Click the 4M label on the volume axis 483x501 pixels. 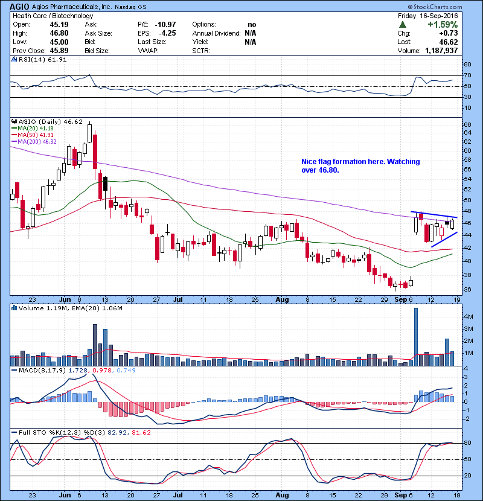tap(469, 316)
